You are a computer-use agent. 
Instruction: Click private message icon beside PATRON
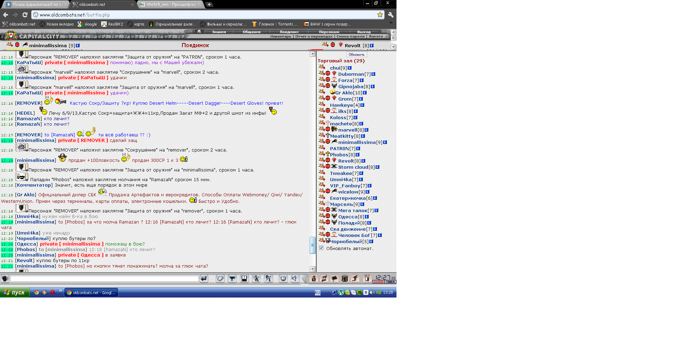[322, 147]
